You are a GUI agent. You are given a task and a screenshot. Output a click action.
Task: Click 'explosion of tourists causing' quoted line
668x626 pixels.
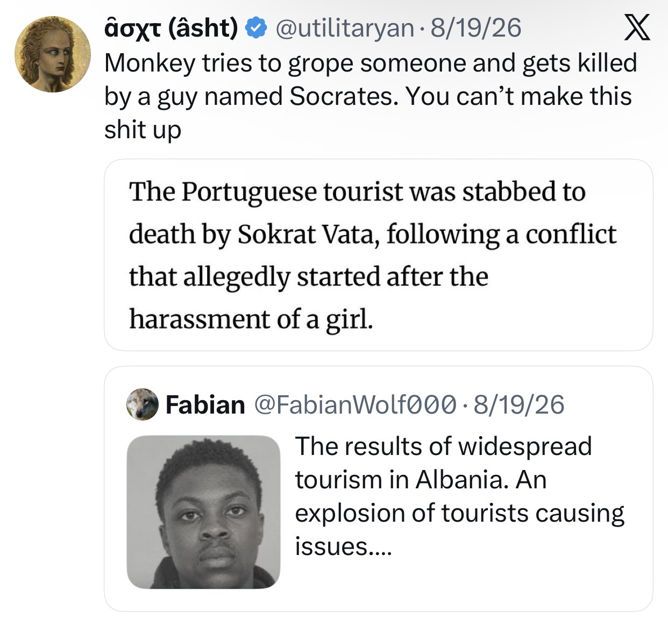[459, 513]
